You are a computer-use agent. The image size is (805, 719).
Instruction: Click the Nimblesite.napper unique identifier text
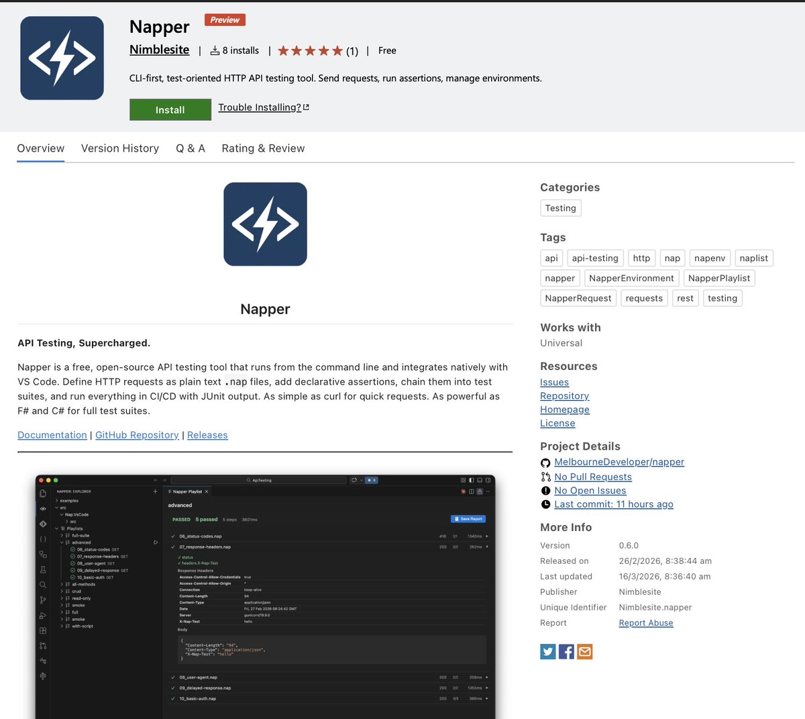pyautogui.click(x=655, y=608)
